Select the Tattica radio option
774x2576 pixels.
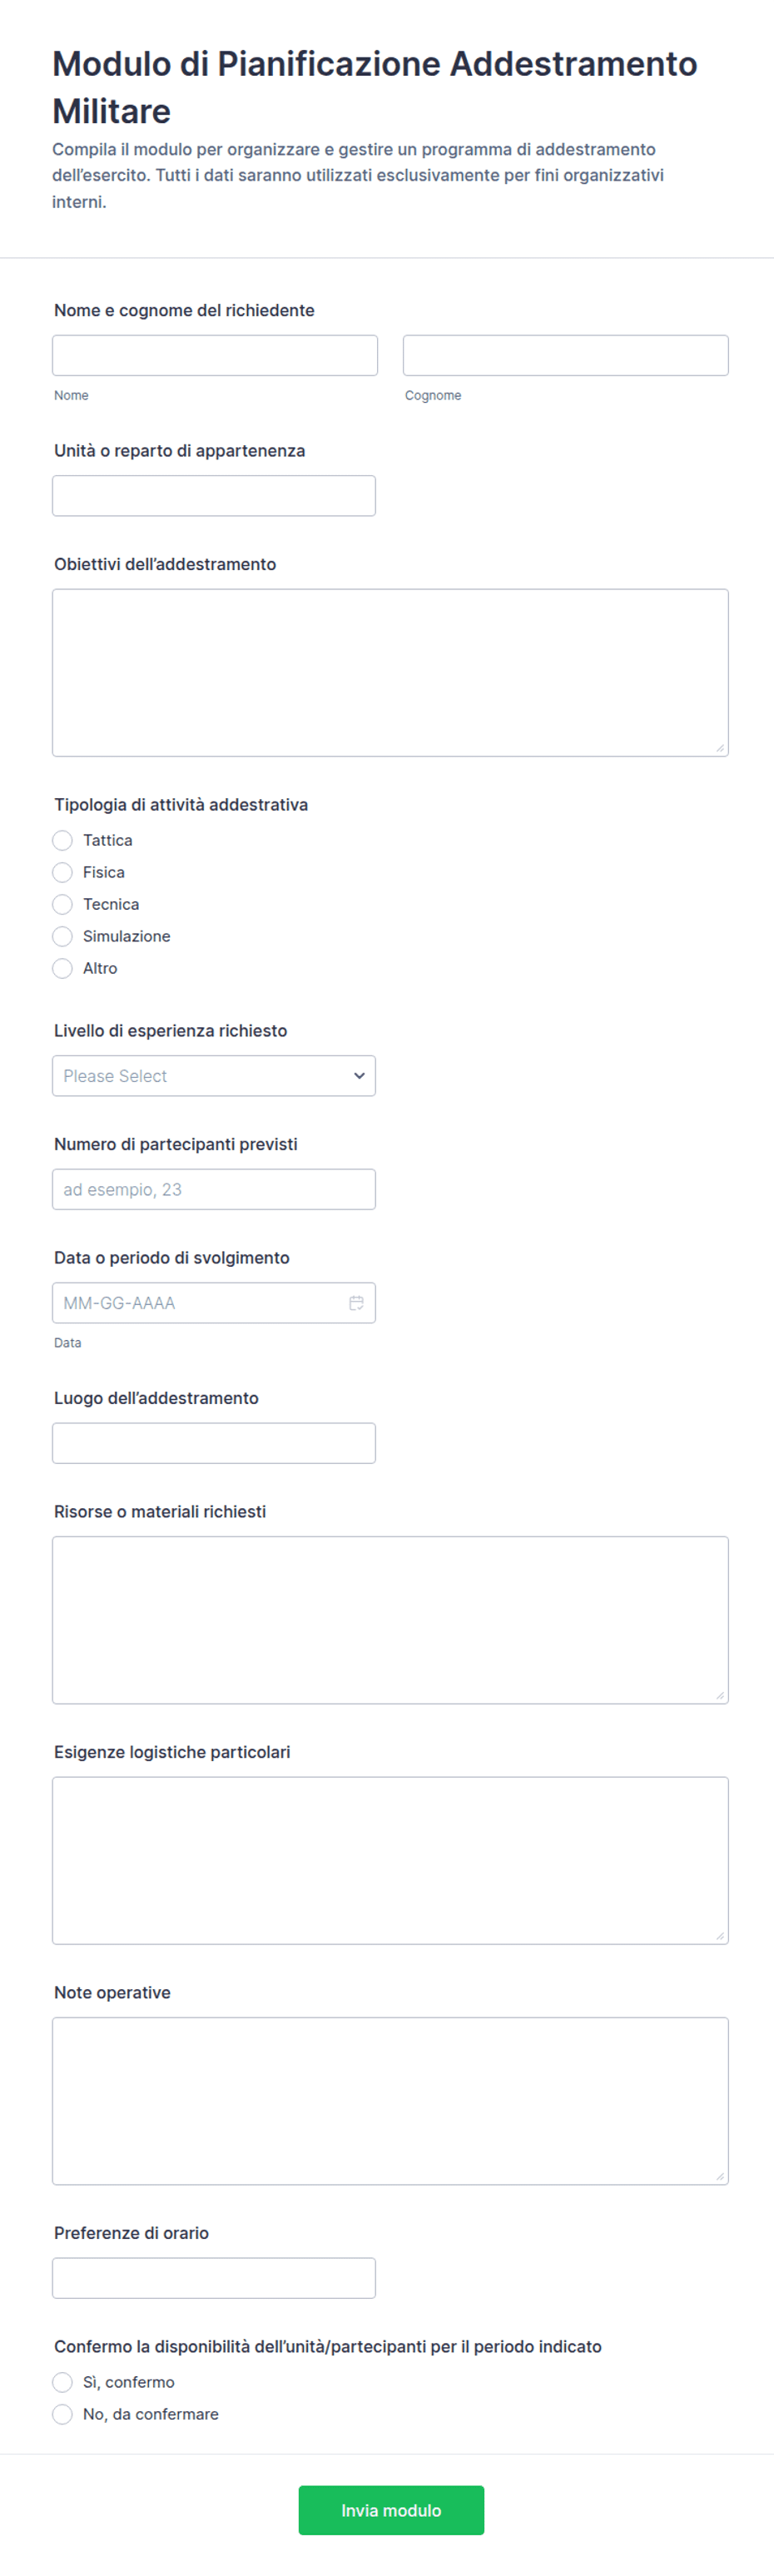63,840
